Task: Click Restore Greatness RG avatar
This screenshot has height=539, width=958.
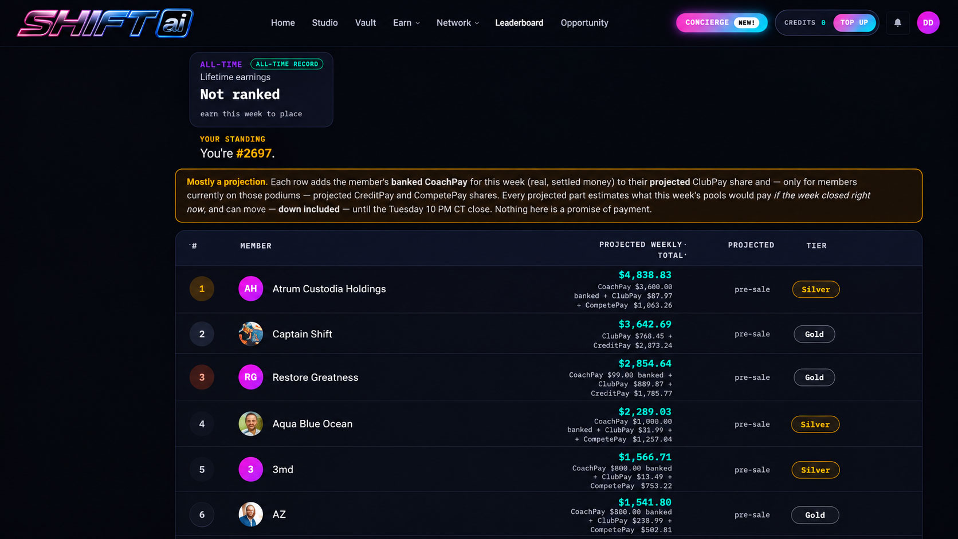Action: pyautogui.click(x=251, y=377)
